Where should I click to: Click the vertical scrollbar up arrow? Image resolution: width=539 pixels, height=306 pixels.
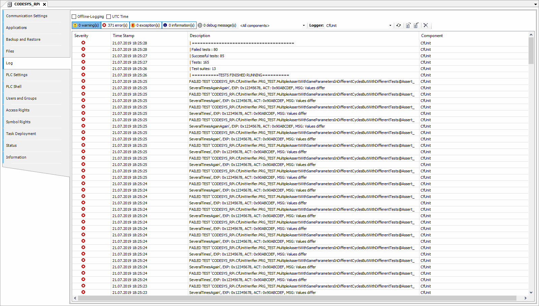click(531, 35)
